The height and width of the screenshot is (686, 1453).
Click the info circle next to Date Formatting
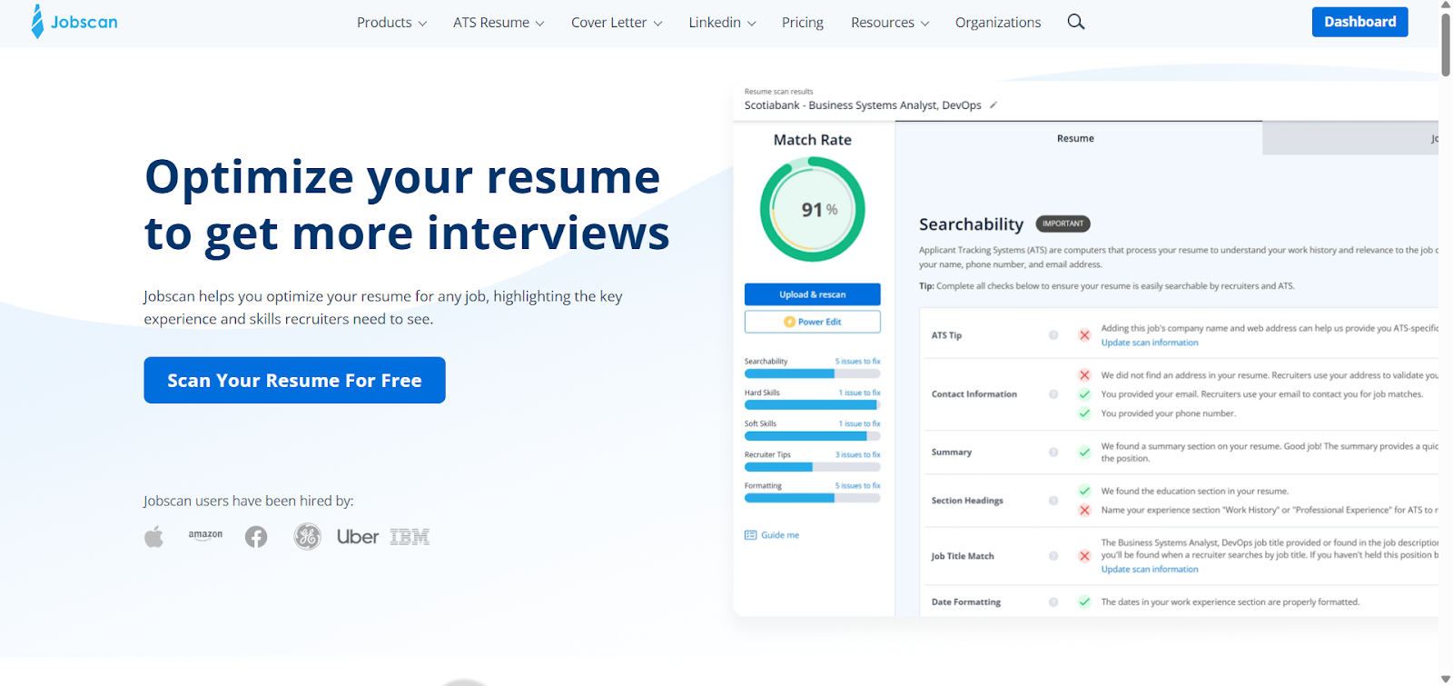pyautogui.click(x=1053, y=602)
